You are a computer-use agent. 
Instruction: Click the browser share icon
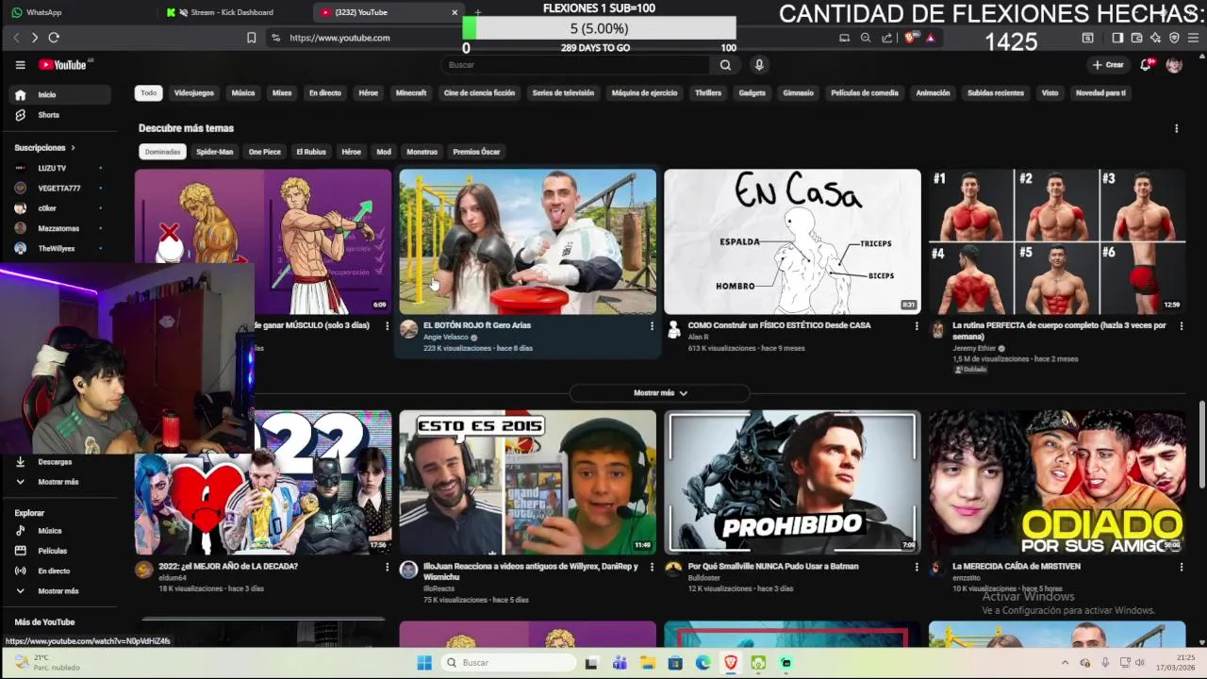(887, 38)
